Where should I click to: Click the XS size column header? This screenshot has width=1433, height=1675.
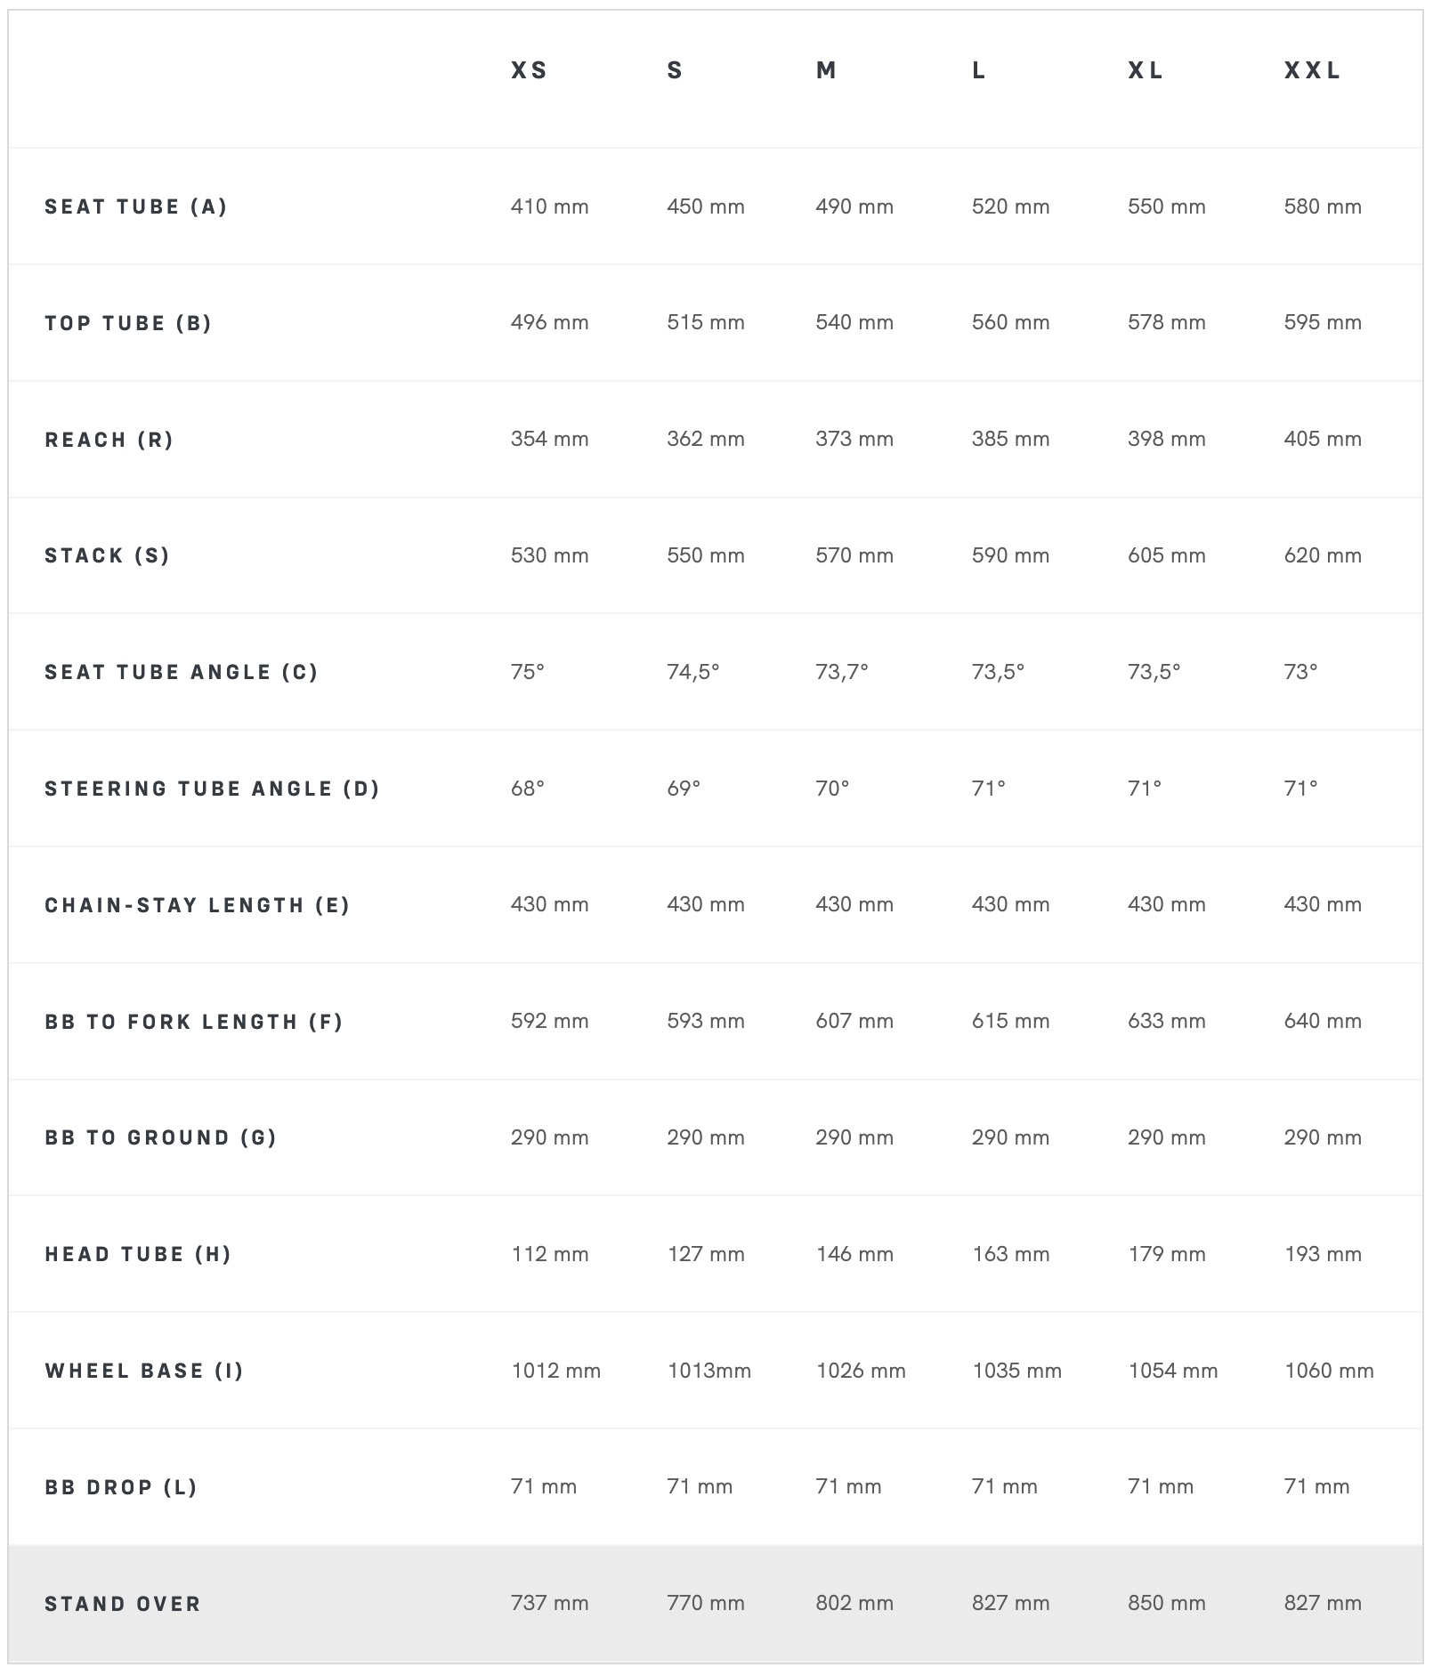(x=529, y=70)
